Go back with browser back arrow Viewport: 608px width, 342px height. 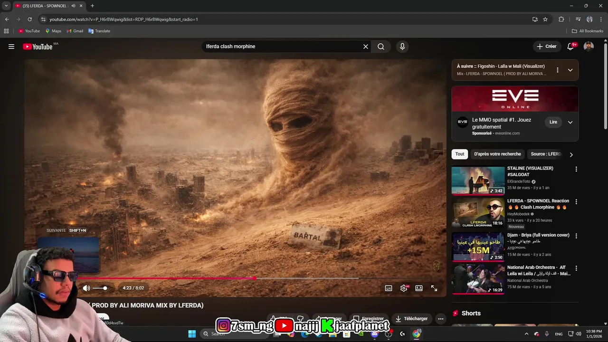click(7, 19)
